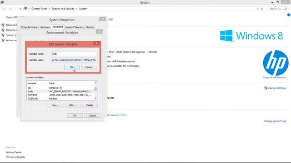
Task: Click Delete under System variables
Action: pyautogui.click(x=90, y=105)
